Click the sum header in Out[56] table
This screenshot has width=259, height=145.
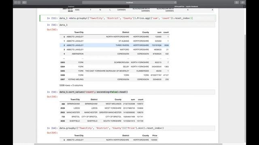click(x=159, y=32)
